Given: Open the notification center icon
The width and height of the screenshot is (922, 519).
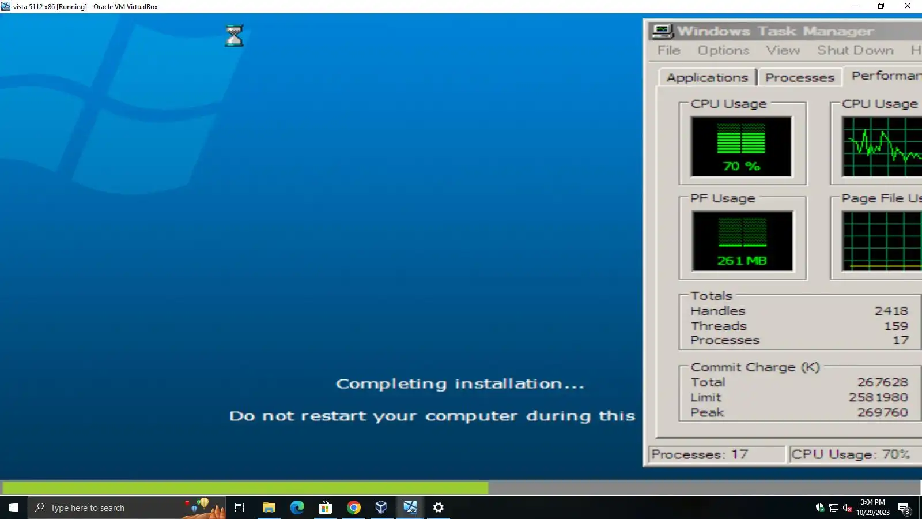Looking at the screenshot, I should tap(905, 508).
